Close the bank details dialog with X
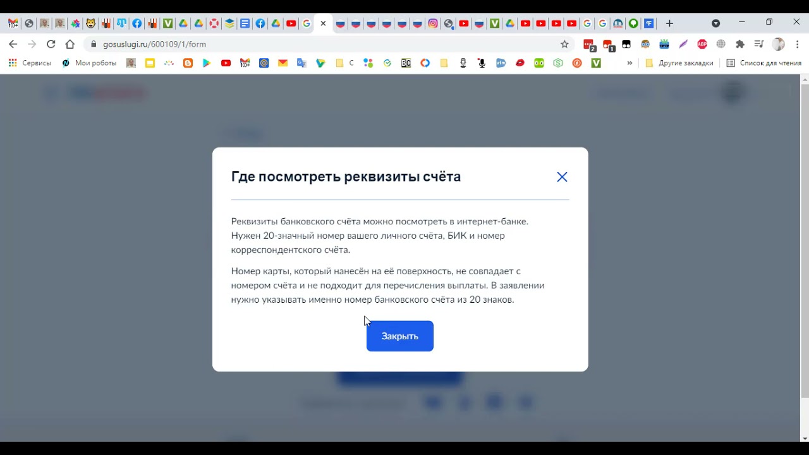Viewport: 809px width, 455px height. 562,177
